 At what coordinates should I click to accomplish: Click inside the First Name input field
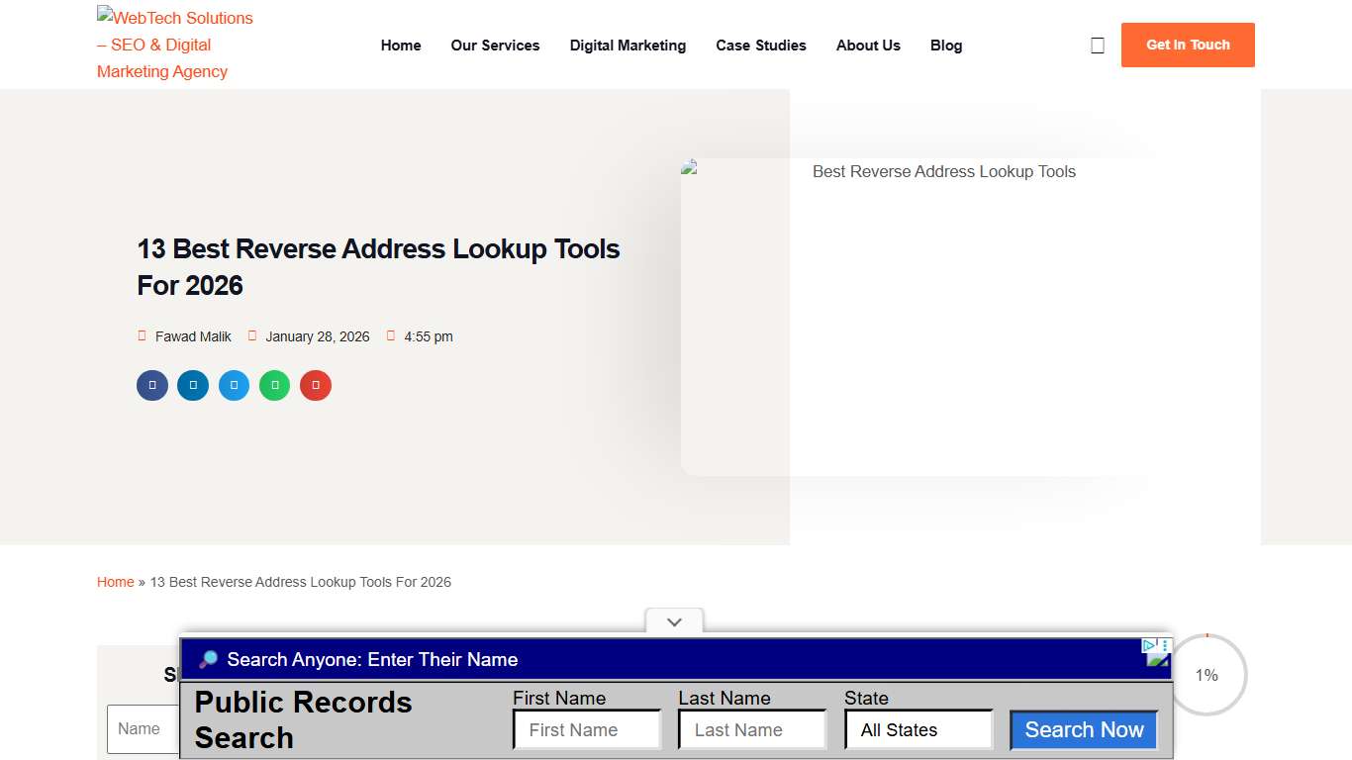(586, 729)
